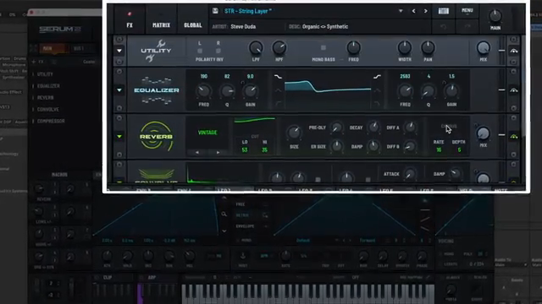The width and height of the screenshot is (542, 304).
Task: Click the Reverb SIZE knob
Action: pos(294,132)
